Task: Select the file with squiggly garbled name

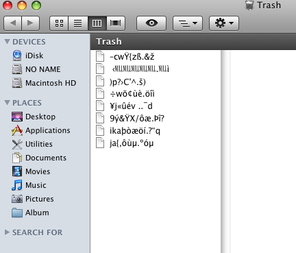Action: [140, 69]
